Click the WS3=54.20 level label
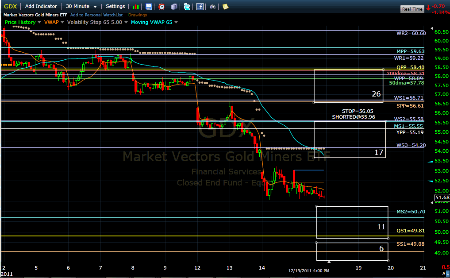 pos(411,145)
